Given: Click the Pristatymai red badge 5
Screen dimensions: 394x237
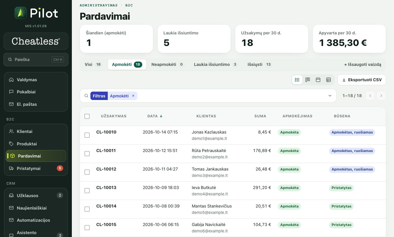Looking at the screenshot, I should [60, 168].
